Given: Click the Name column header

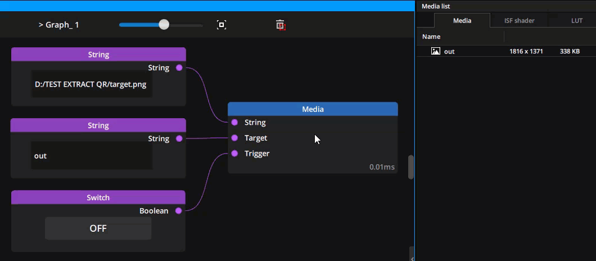Looking at the screenshot, I should [431, 37].
